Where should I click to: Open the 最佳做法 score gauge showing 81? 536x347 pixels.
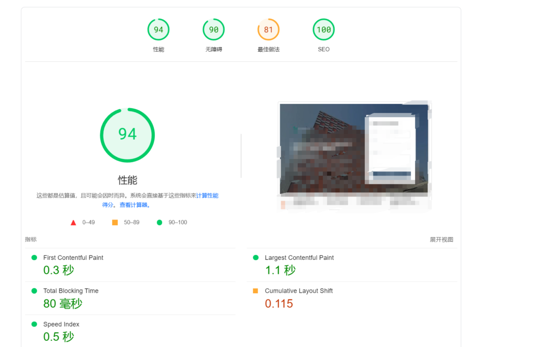click(269, 30)
